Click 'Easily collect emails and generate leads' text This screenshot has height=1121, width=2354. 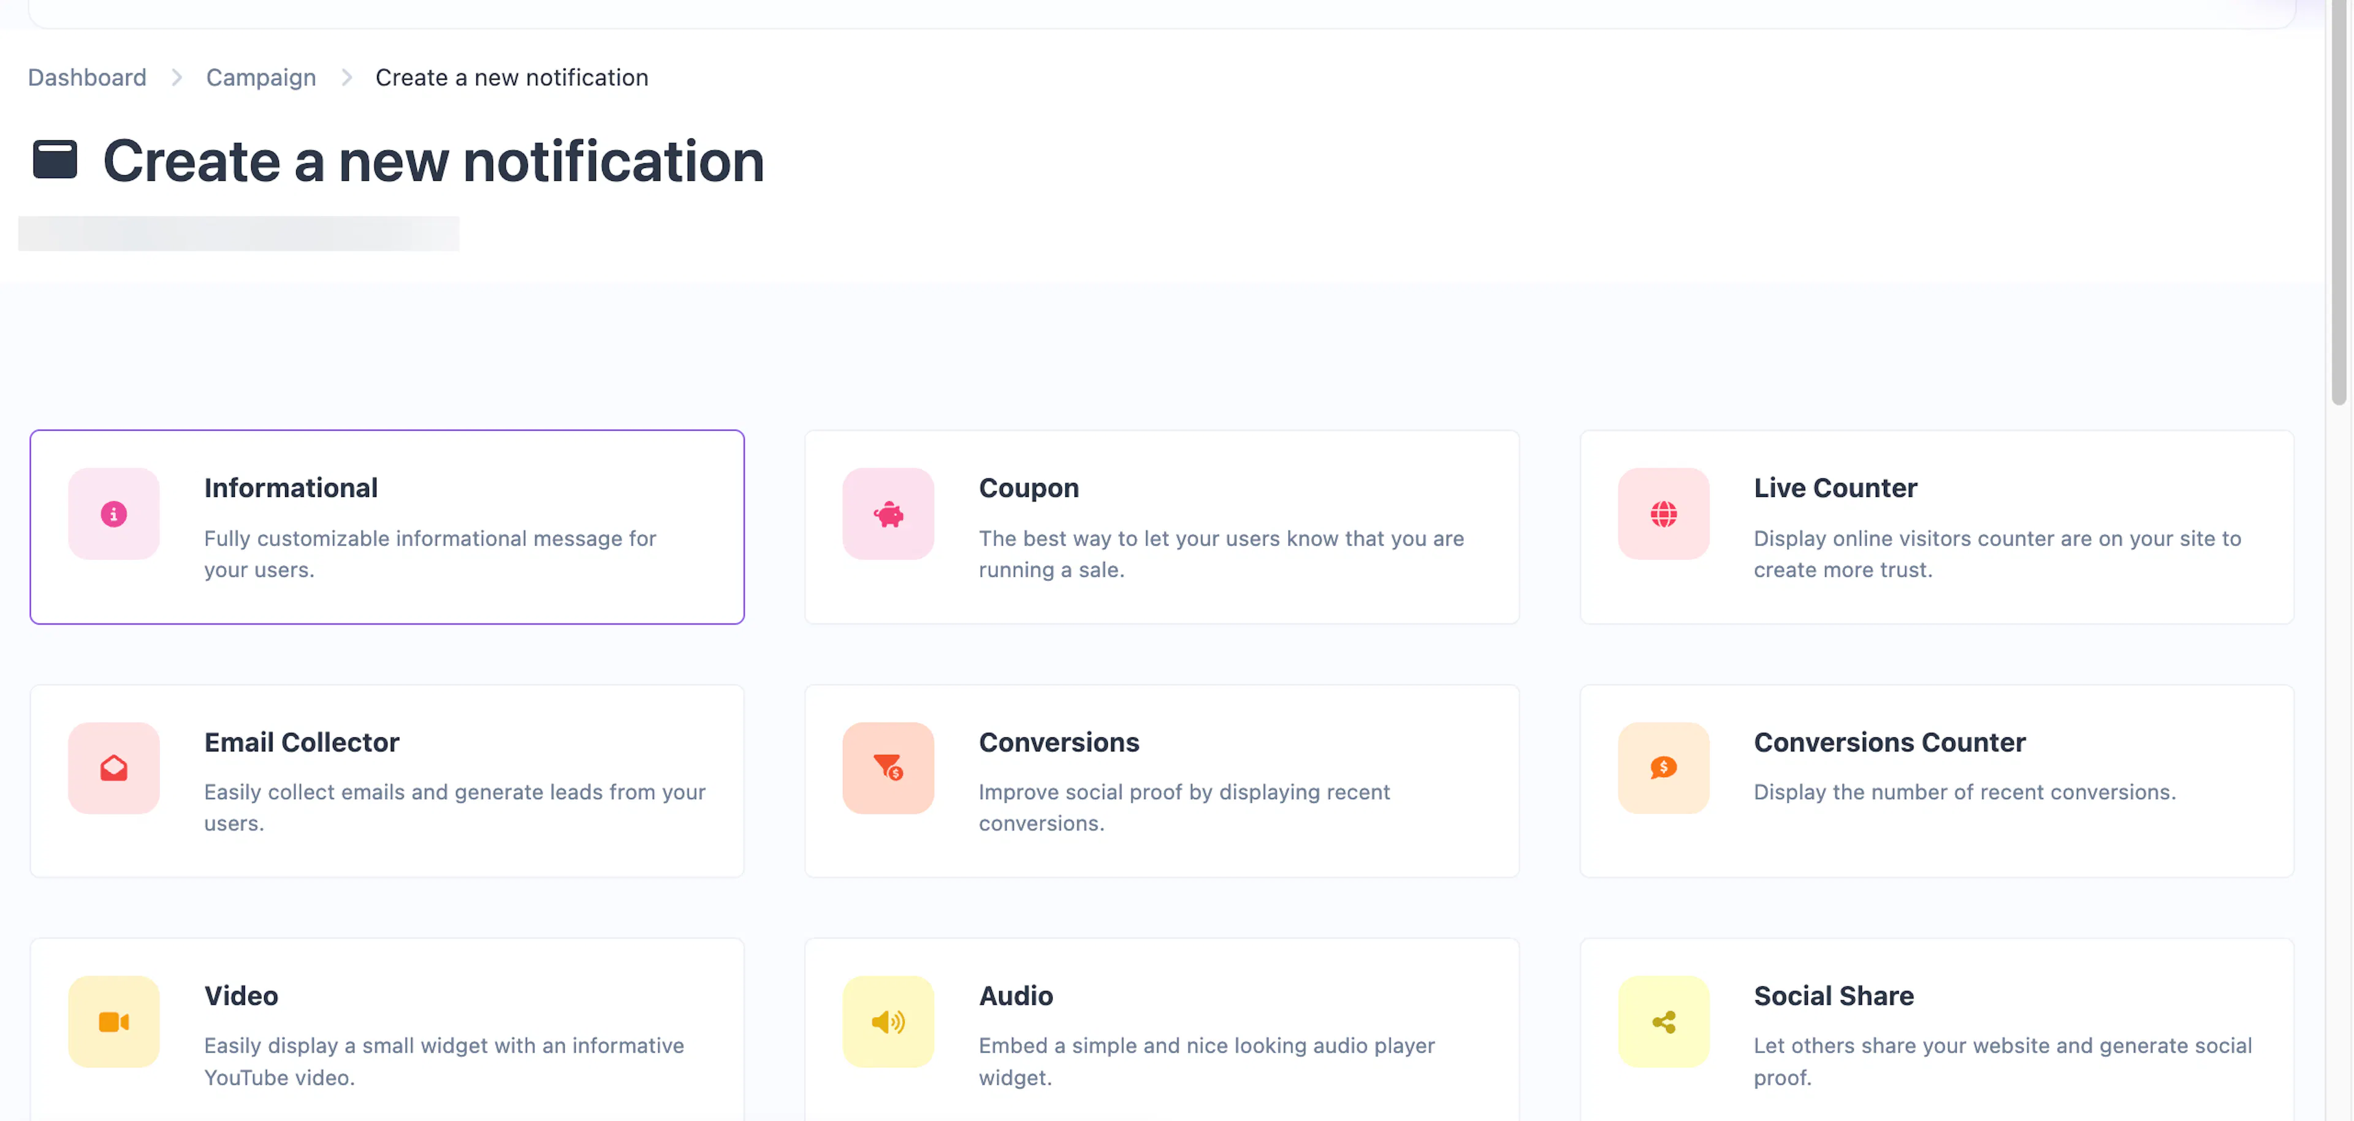(454, 808)
